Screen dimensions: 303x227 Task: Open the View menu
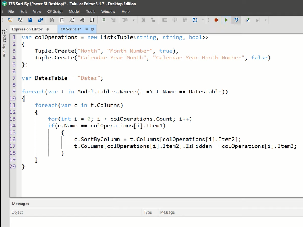(37, 12)
